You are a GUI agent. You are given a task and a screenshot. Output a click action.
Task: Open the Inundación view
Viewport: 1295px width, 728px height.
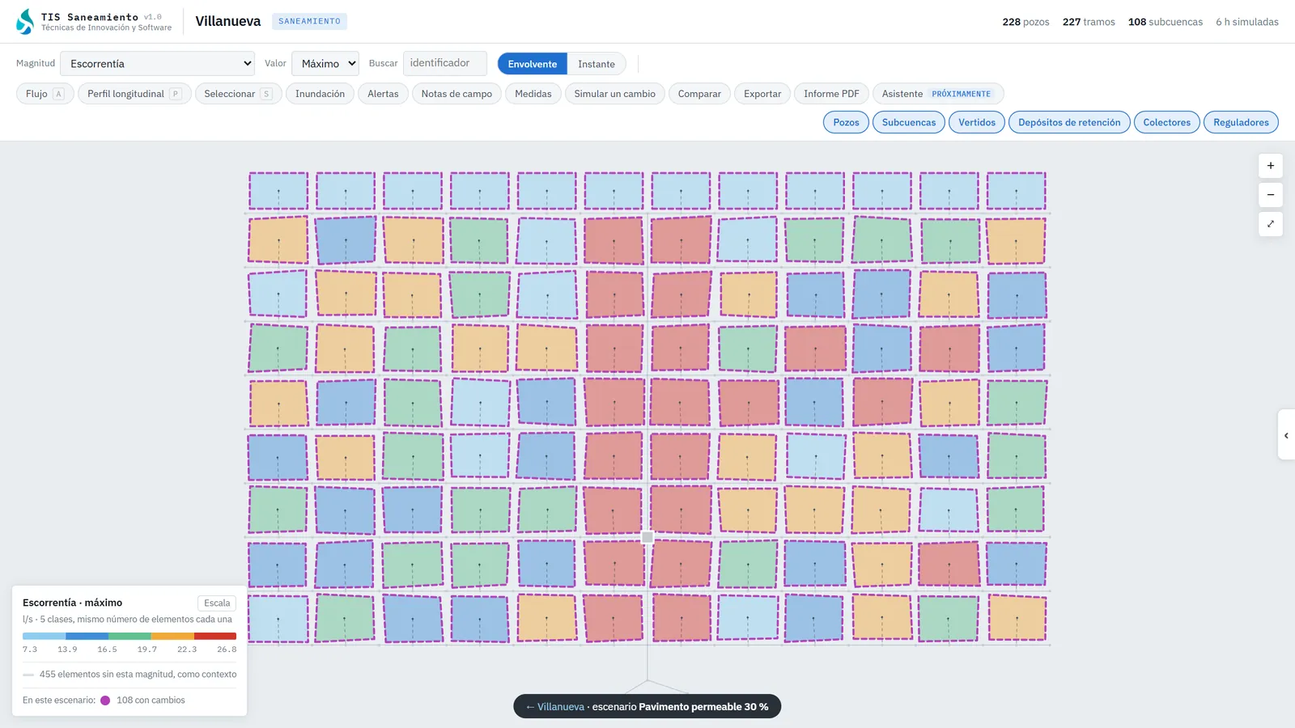(320, 94)
